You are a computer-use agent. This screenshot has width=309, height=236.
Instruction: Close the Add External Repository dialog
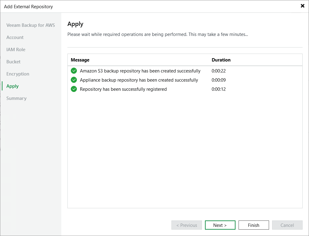tap(302, 6)
